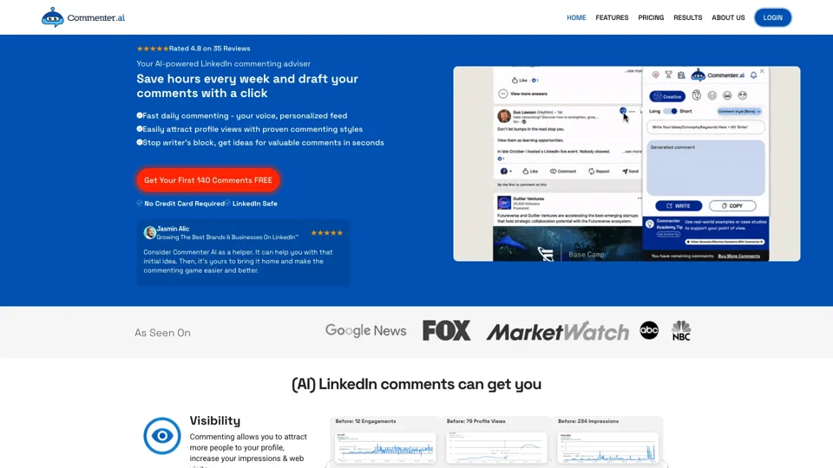The width and height of the screenshot is (833, 468).
Task: Select the star-eyes emoji tone icon
Action: point(742,95)
